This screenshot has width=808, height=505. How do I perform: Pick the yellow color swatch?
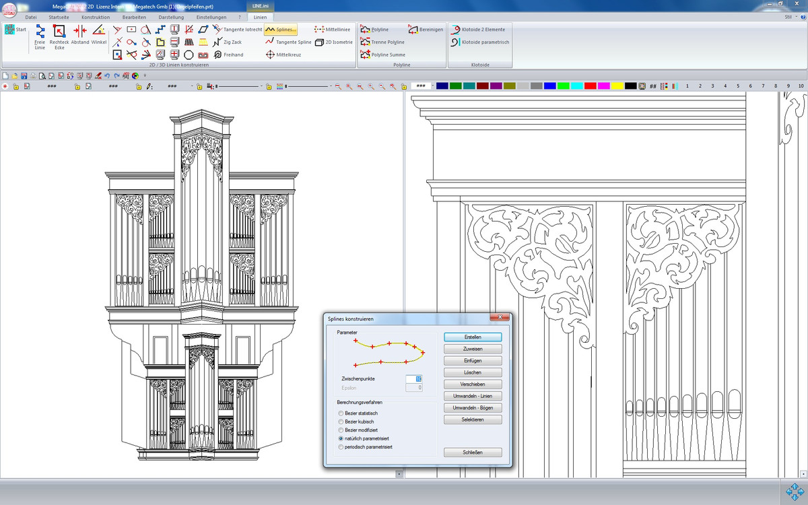(x=617, y=86)
